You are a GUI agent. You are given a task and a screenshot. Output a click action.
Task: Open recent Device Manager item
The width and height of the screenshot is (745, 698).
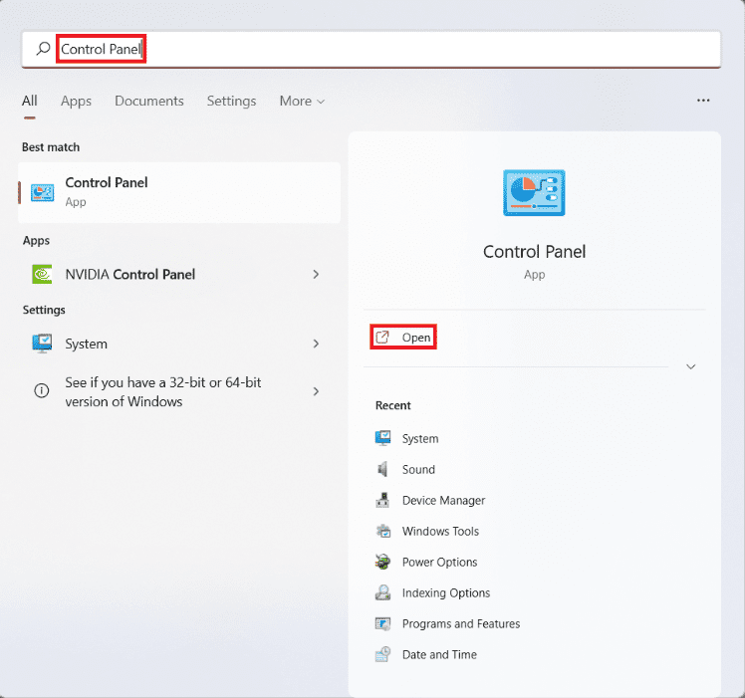click(x=444, y=500)
